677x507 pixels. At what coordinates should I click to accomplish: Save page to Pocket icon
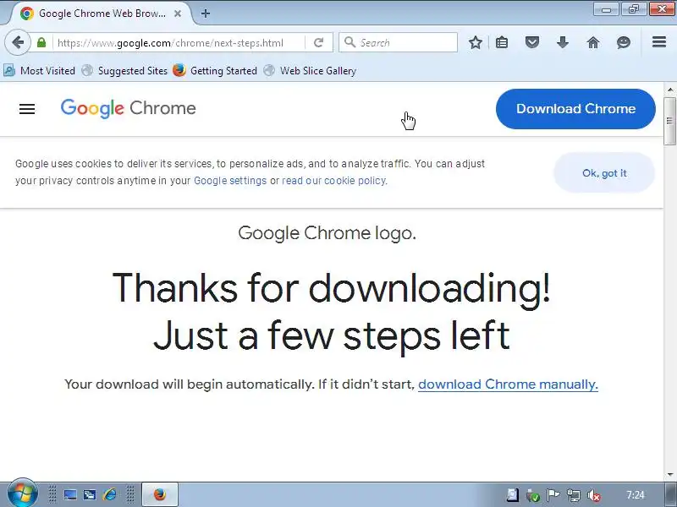pos(532,42)
